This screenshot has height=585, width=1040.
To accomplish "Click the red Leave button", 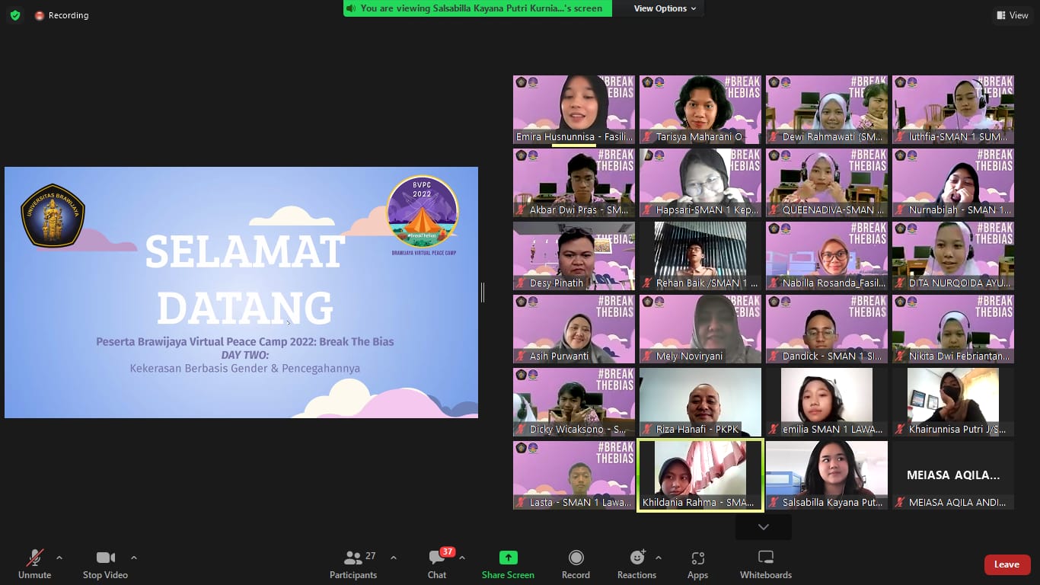I will pyautogui.click(x=1007, y=564).
